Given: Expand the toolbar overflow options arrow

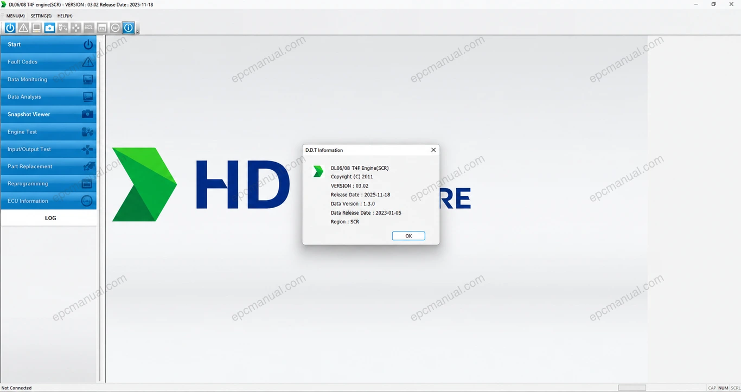Looking at the screenshot, I should tap(137, 31).
